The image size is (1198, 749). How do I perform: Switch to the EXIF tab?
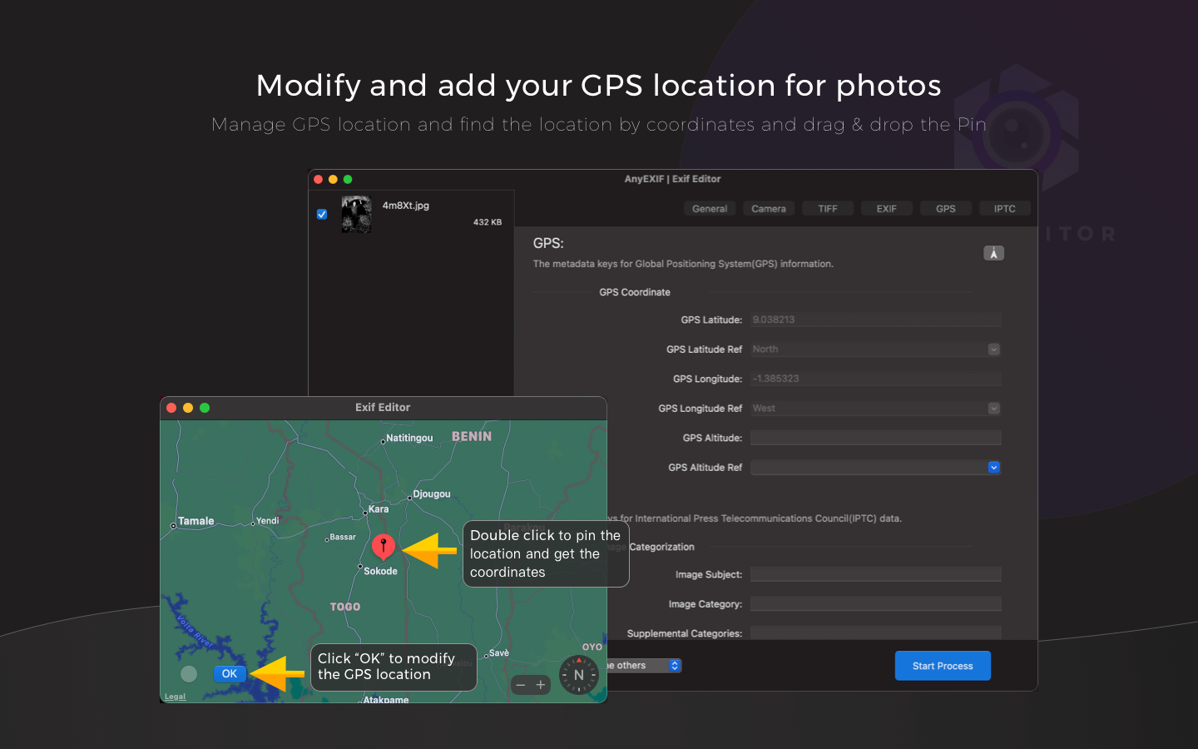tap(887, 209)
